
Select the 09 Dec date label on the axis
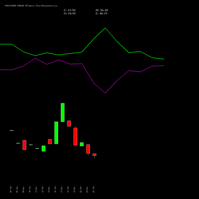(23, 189)
